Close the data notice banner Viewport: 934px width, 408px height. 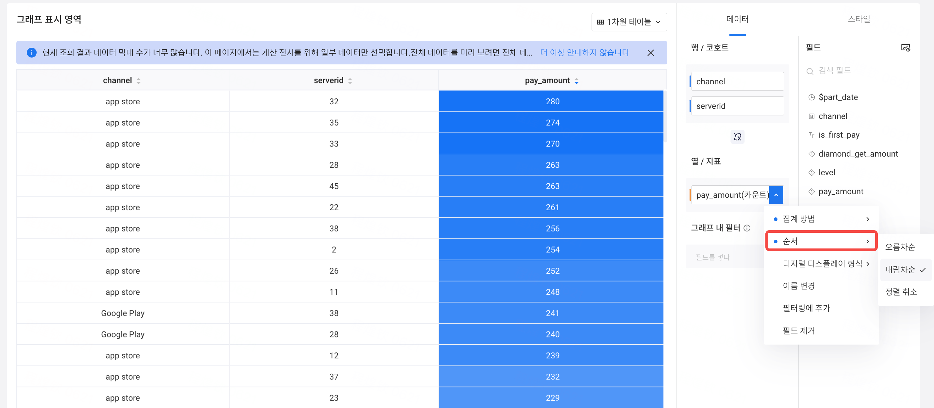(x=650, y=53)
